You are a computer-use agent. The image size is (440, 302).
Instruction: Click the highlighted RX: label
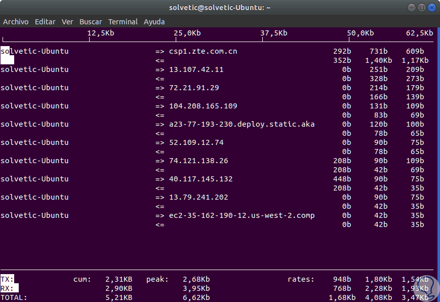9,288
